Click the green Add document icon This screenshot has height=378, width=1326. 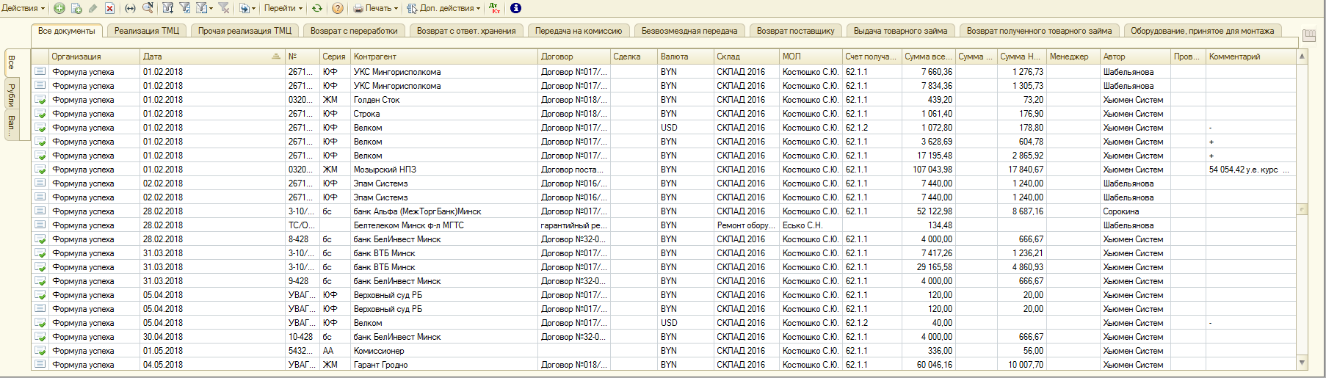point(59,8)
